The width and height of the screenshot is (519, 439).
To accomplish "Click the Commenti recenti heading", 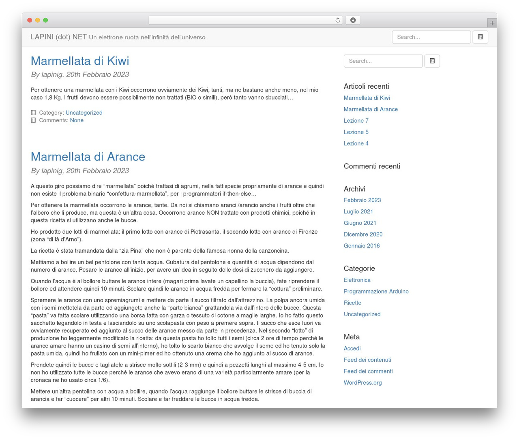I will [372, 166].
